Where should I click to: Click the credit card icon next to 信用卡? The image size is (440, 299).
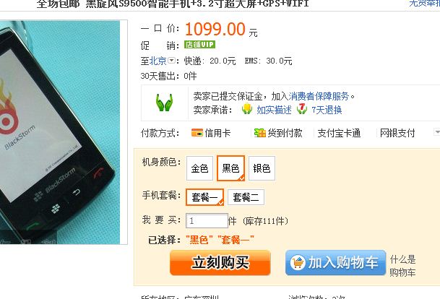pyautogui.click(x=197, y=133)
